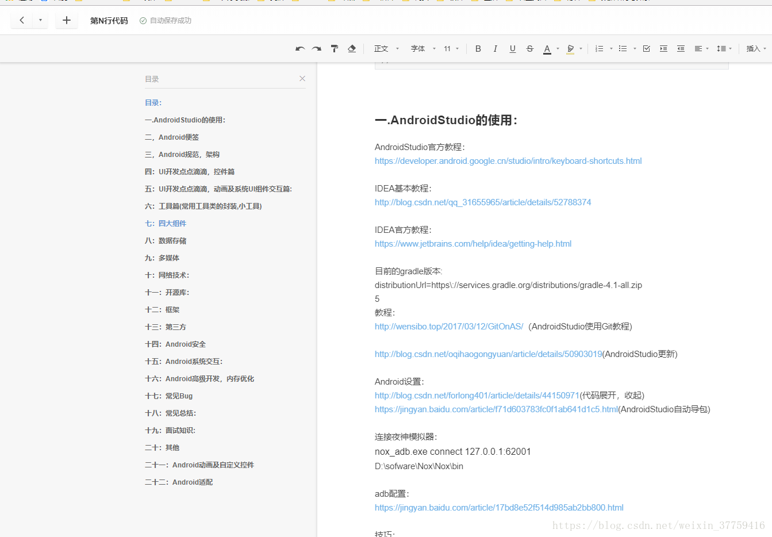This screenshot has height=537, width=772.
Task: Select 七: 四大组件 in outline
Action: pyautogui.click(x=166, y=224)
